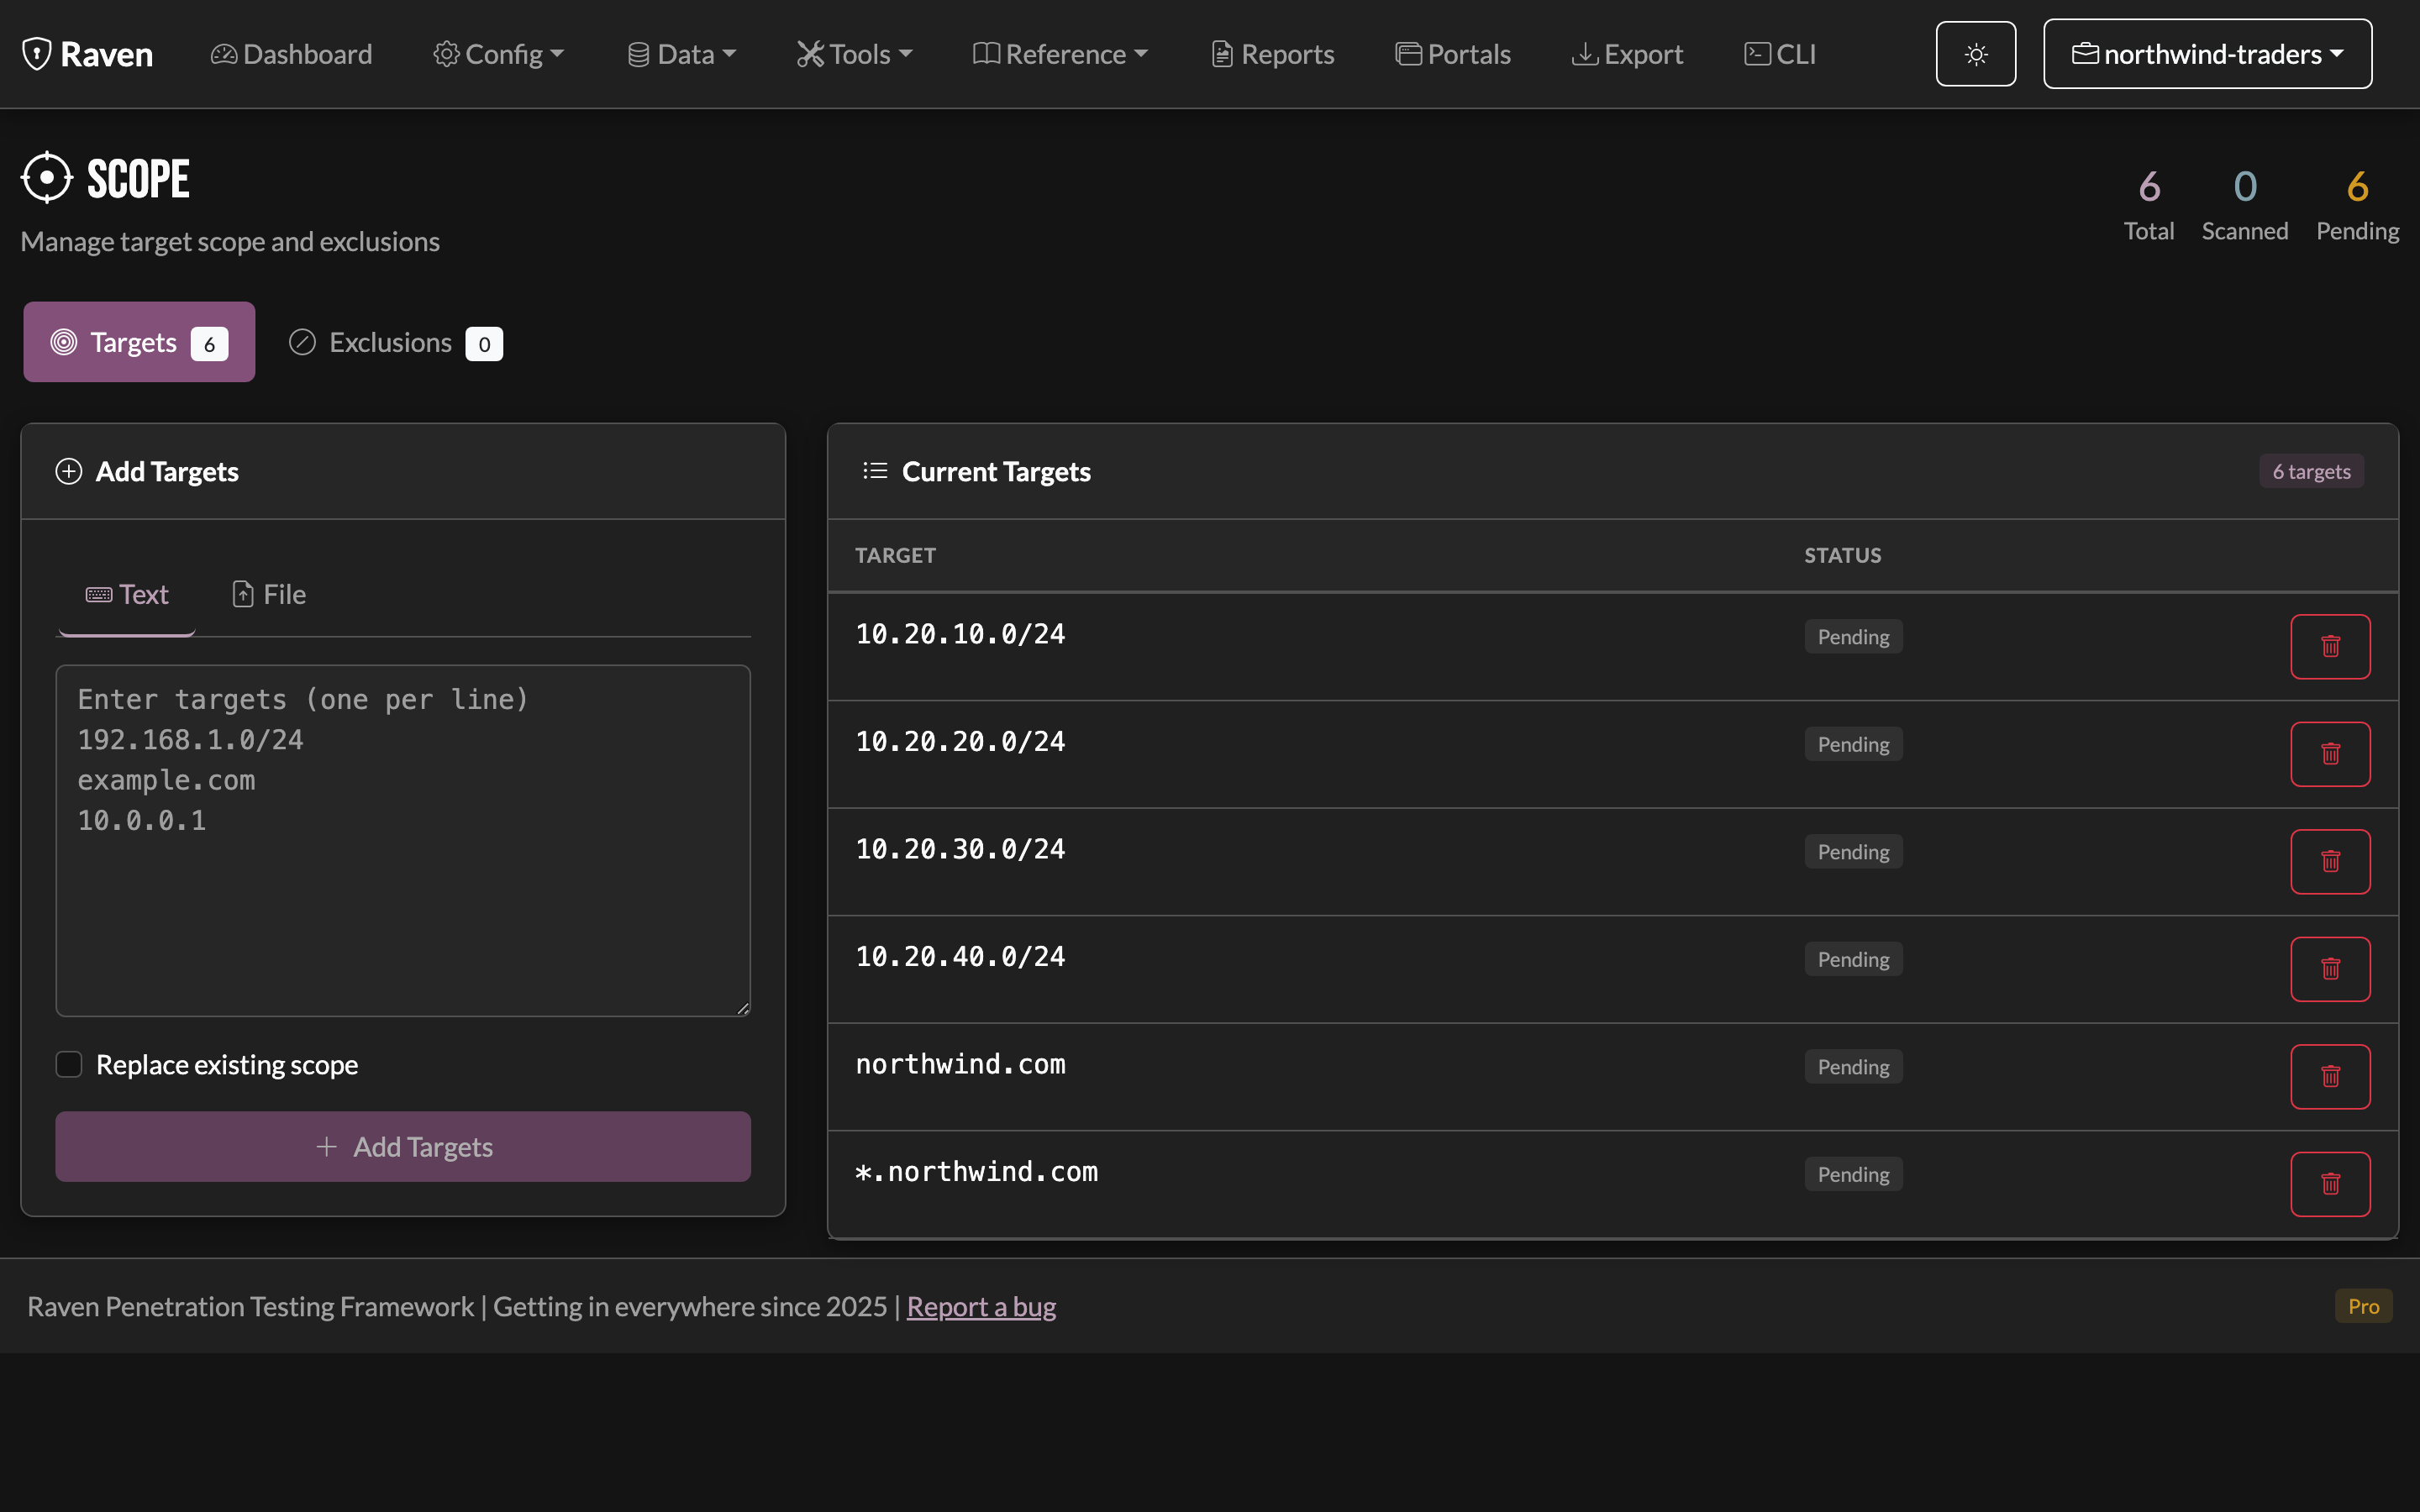Open the northwind-traders project selector
The image size is (2420, 1512).
(x=2207, y=54)
